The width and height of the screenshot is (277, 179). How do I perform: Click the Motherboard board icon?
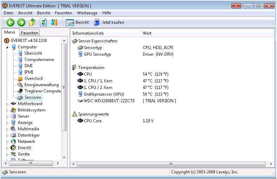pos(13,104)
